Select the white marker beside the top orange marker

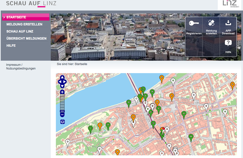pyautogui.click(x=173, y=81)
